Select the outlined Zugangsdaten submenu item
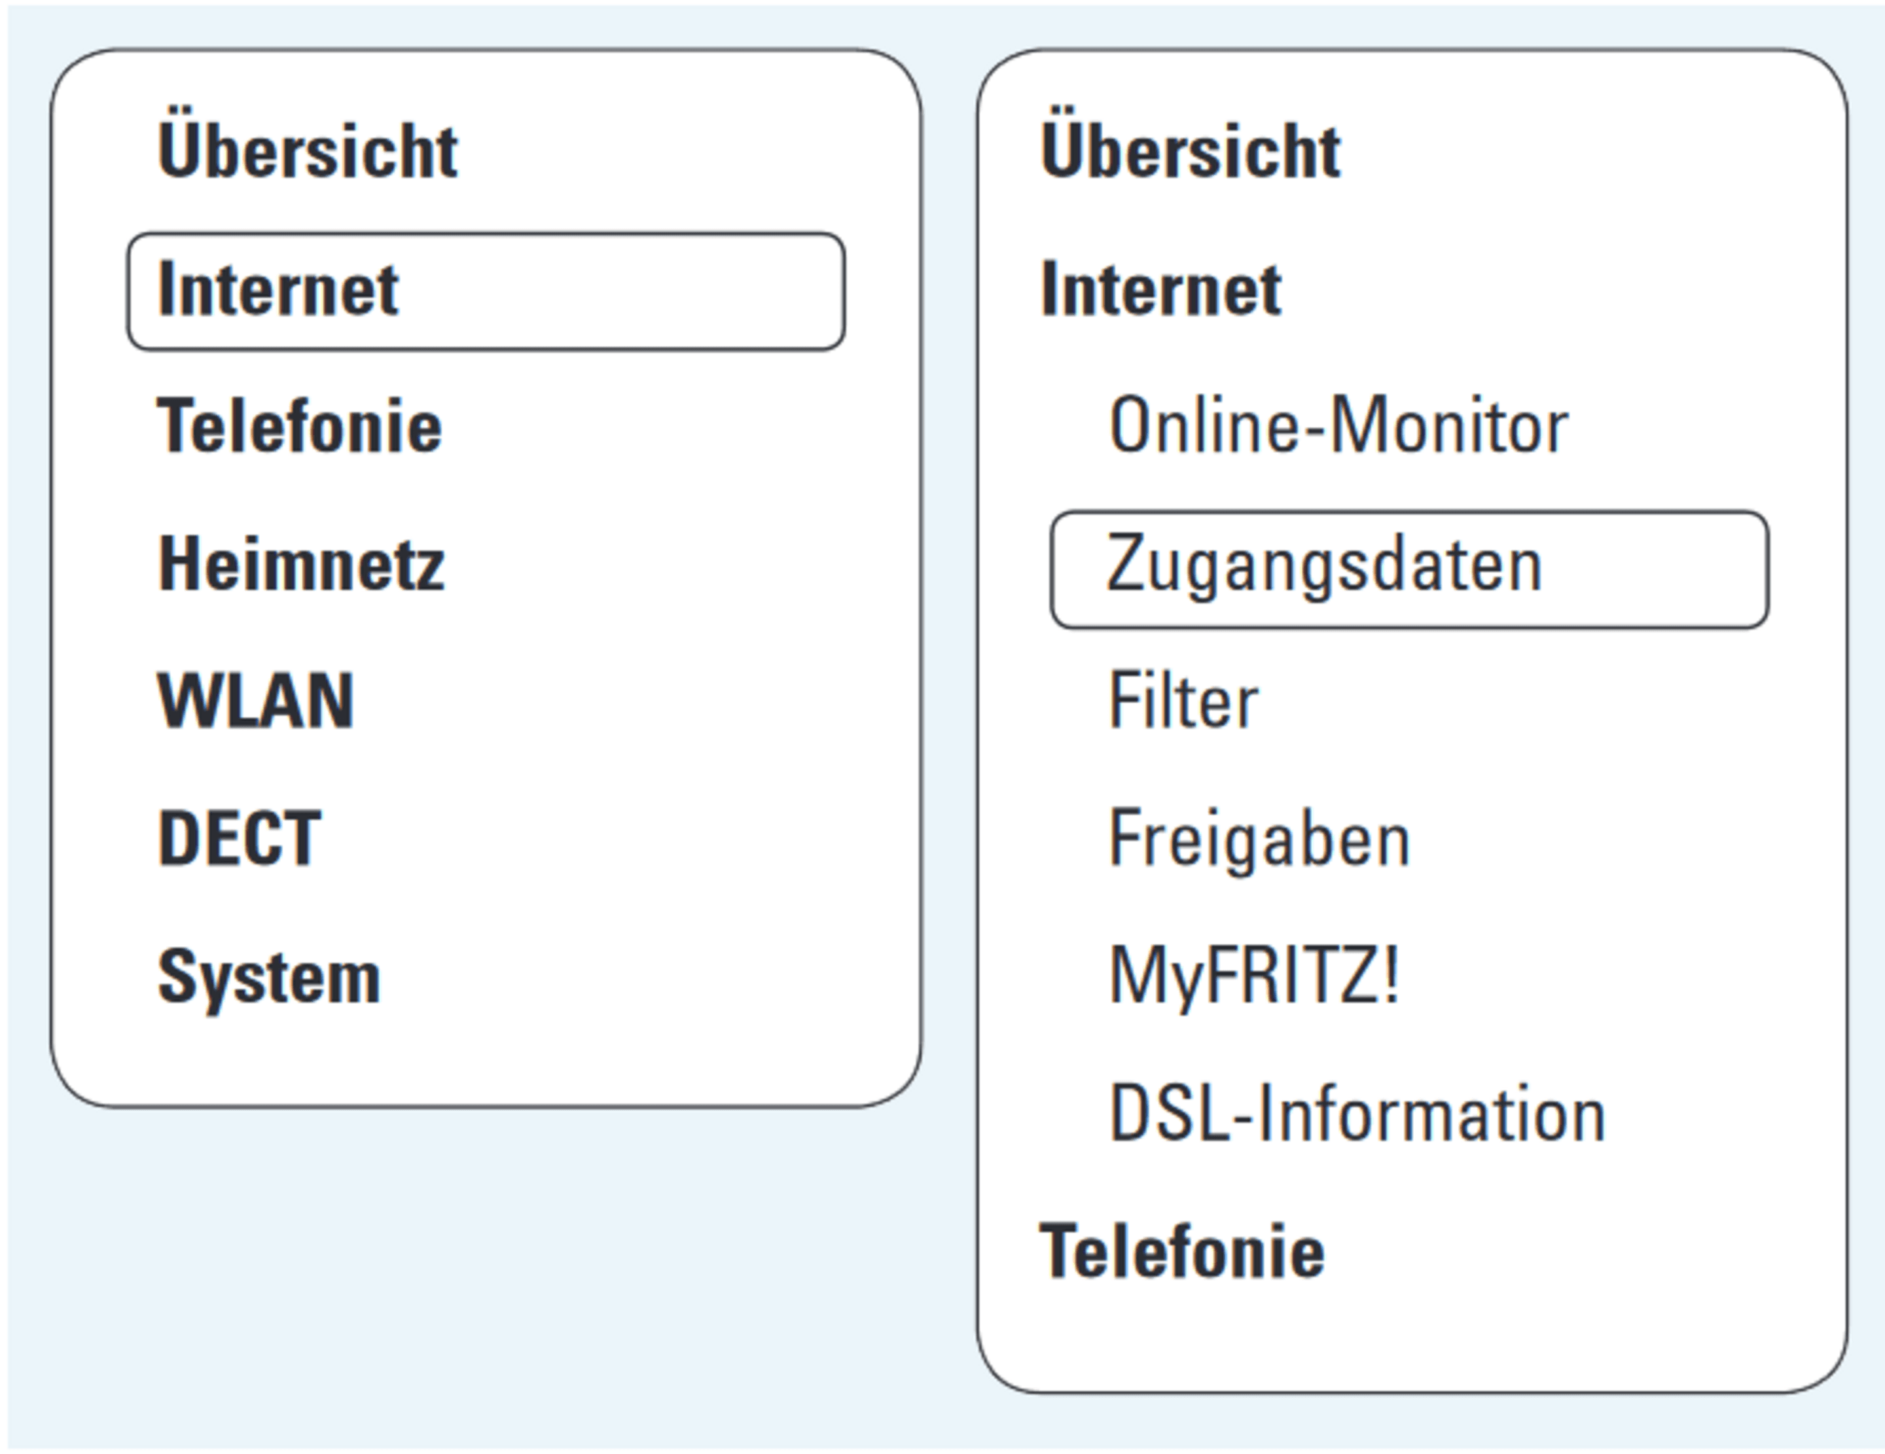1885x1454 pixels. click(x=1409, y=569)
